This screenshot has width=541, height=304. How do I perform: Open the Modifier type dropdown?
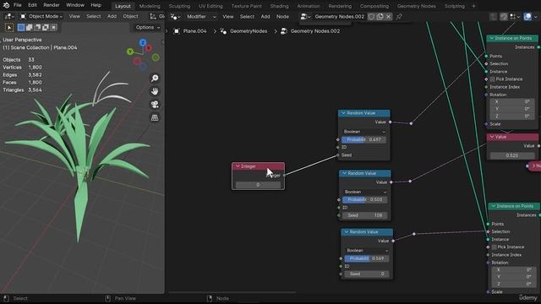(x=201, y=17)
